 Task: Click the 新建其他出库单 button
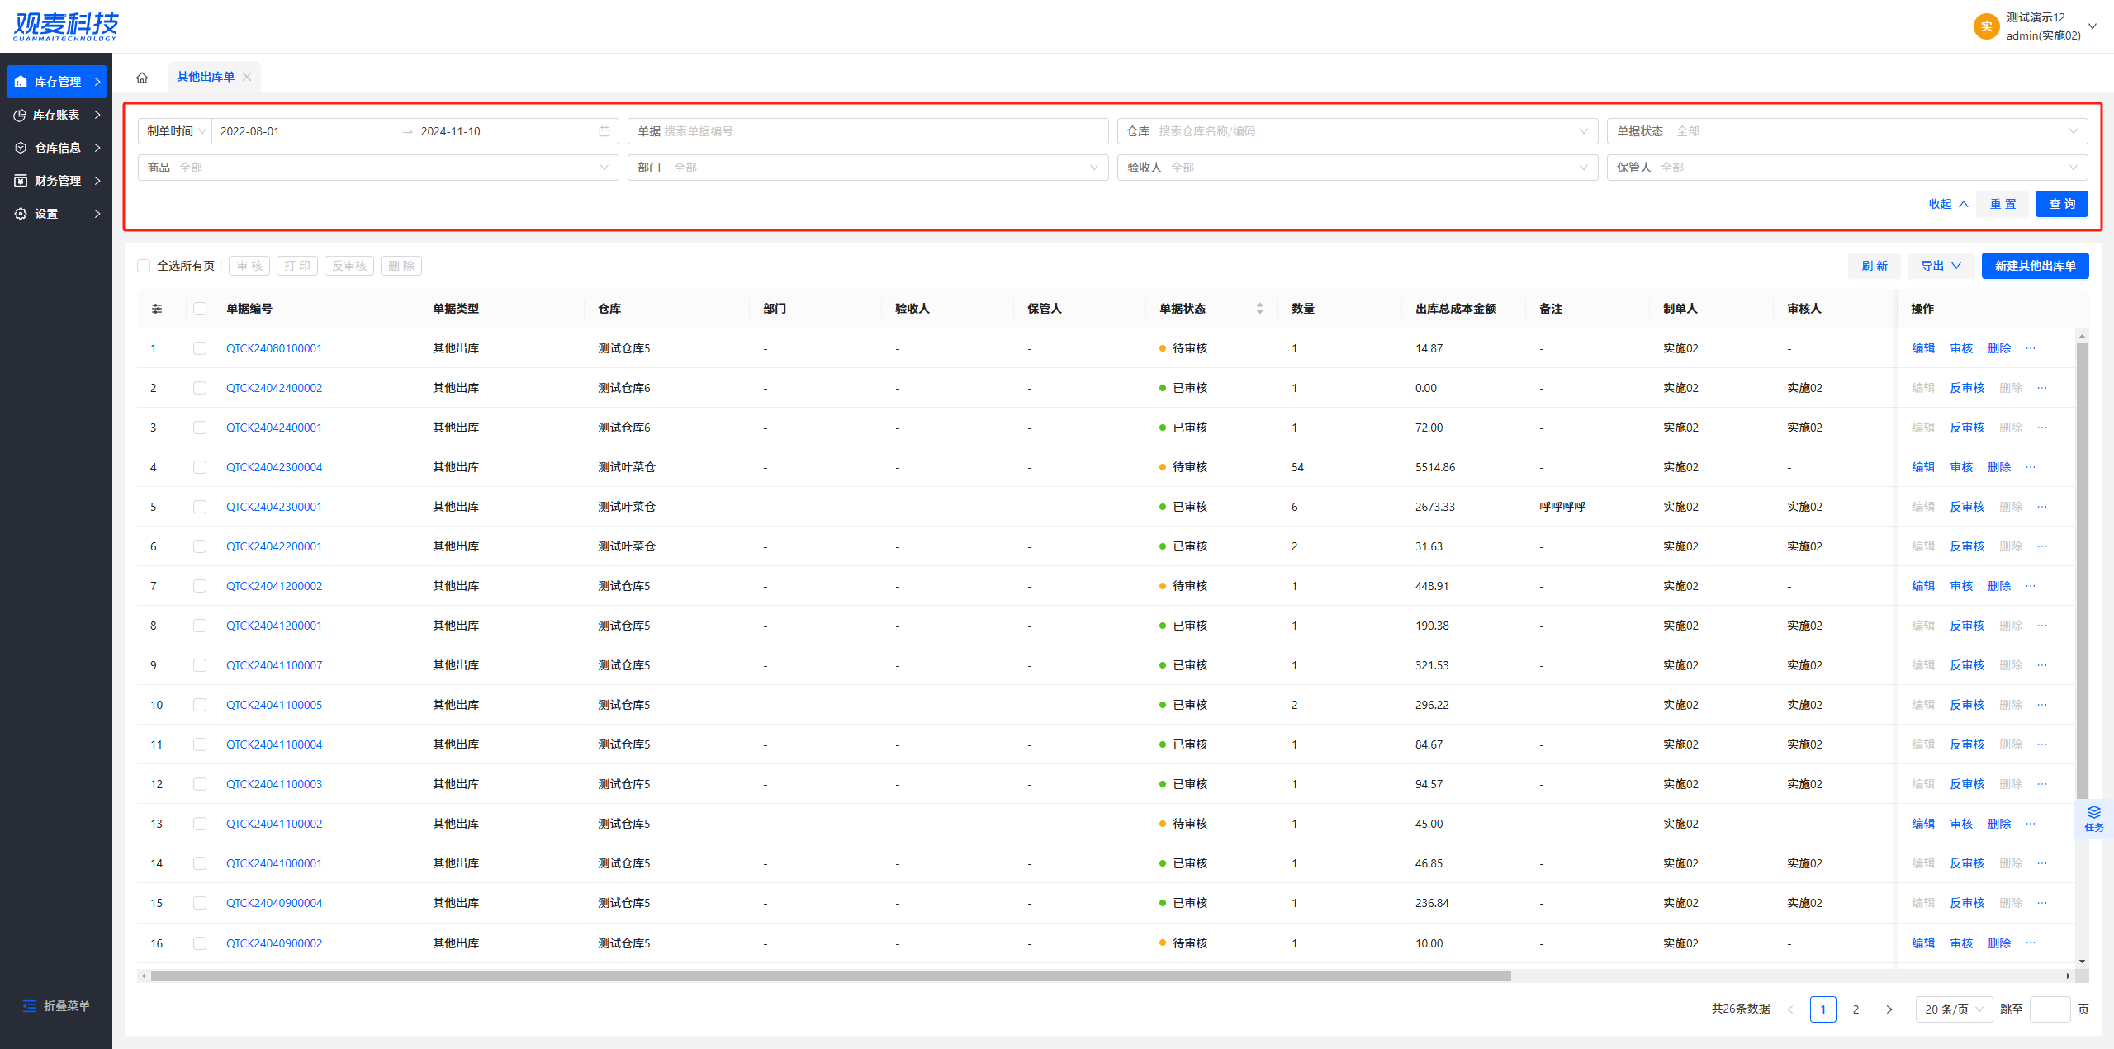pyautogui.click(x=2034, y=266)
